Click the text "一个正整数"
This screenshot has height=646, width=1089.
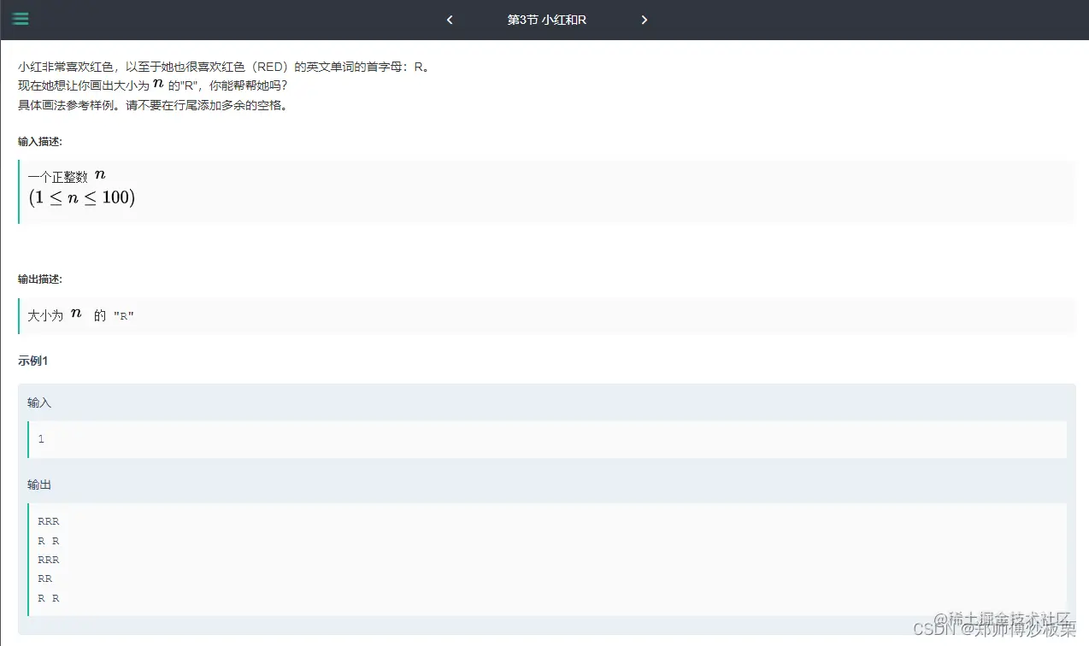(x=57, y=177)
